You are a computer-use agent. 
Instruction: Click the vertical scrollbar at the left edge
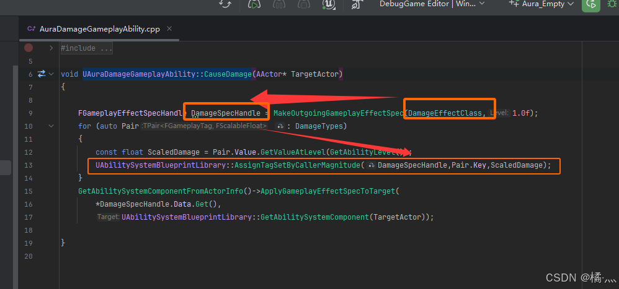coord(16,177)
